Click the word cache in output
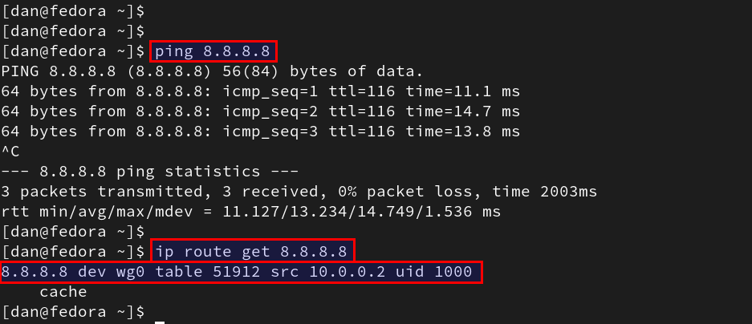This screenshot has height=324, width=752. (x=63, y=292)
